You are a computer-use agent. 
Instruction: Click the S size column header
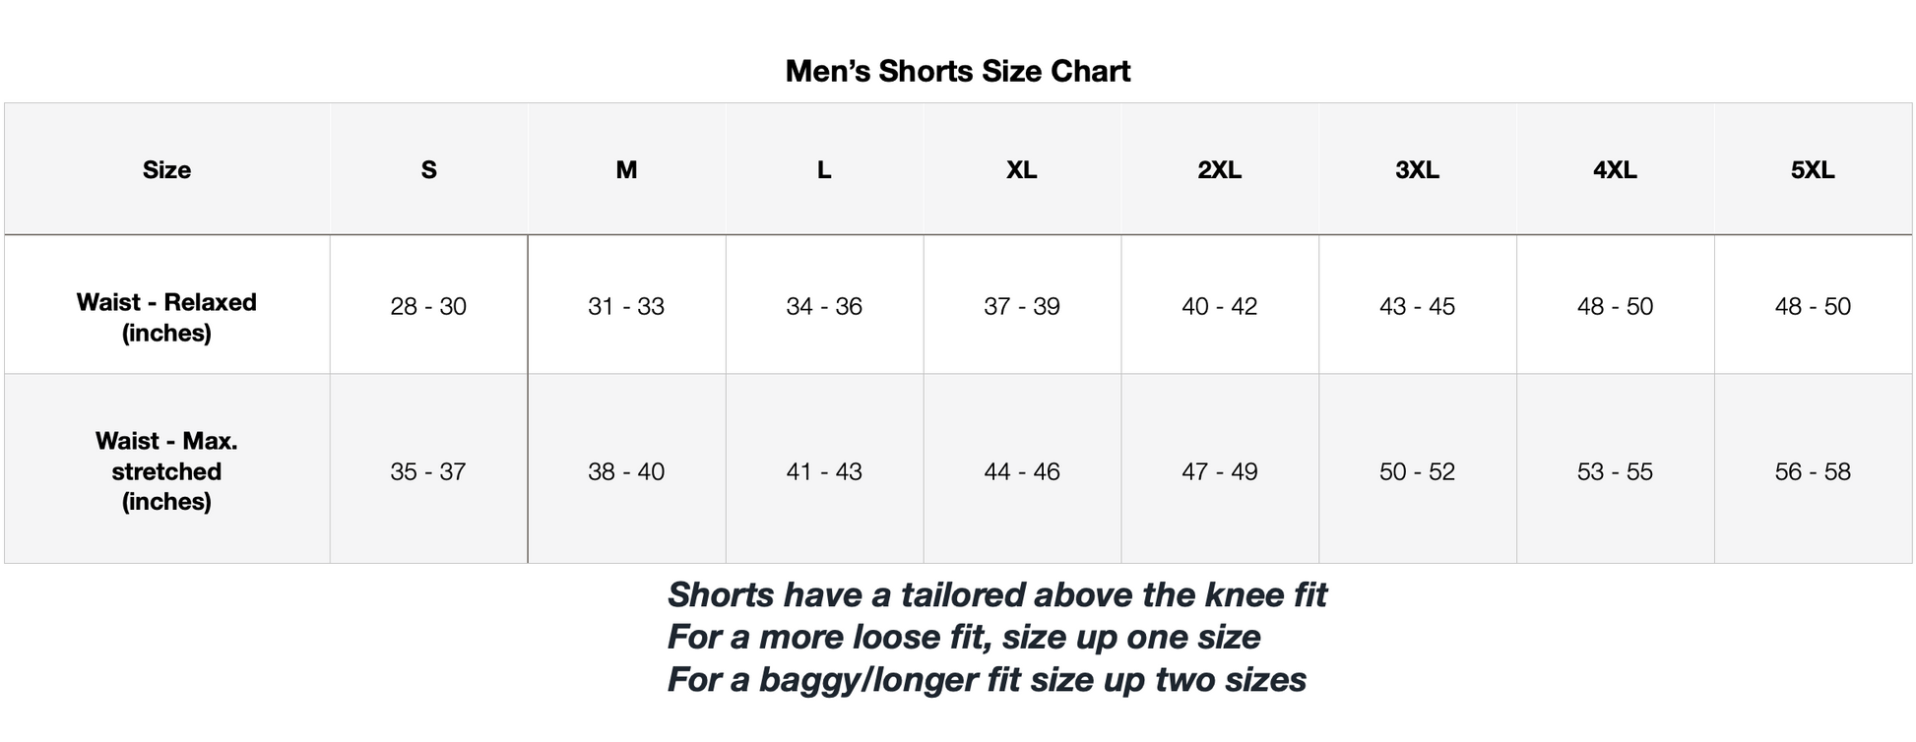[x=428, y=170]
